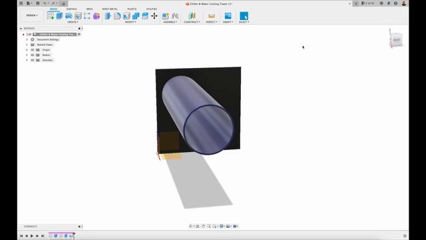
Task: Activate the root component radio button
Action: [79, 34]
